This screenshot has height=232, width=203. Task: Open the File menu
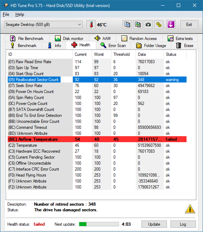(x=6, y=14)
